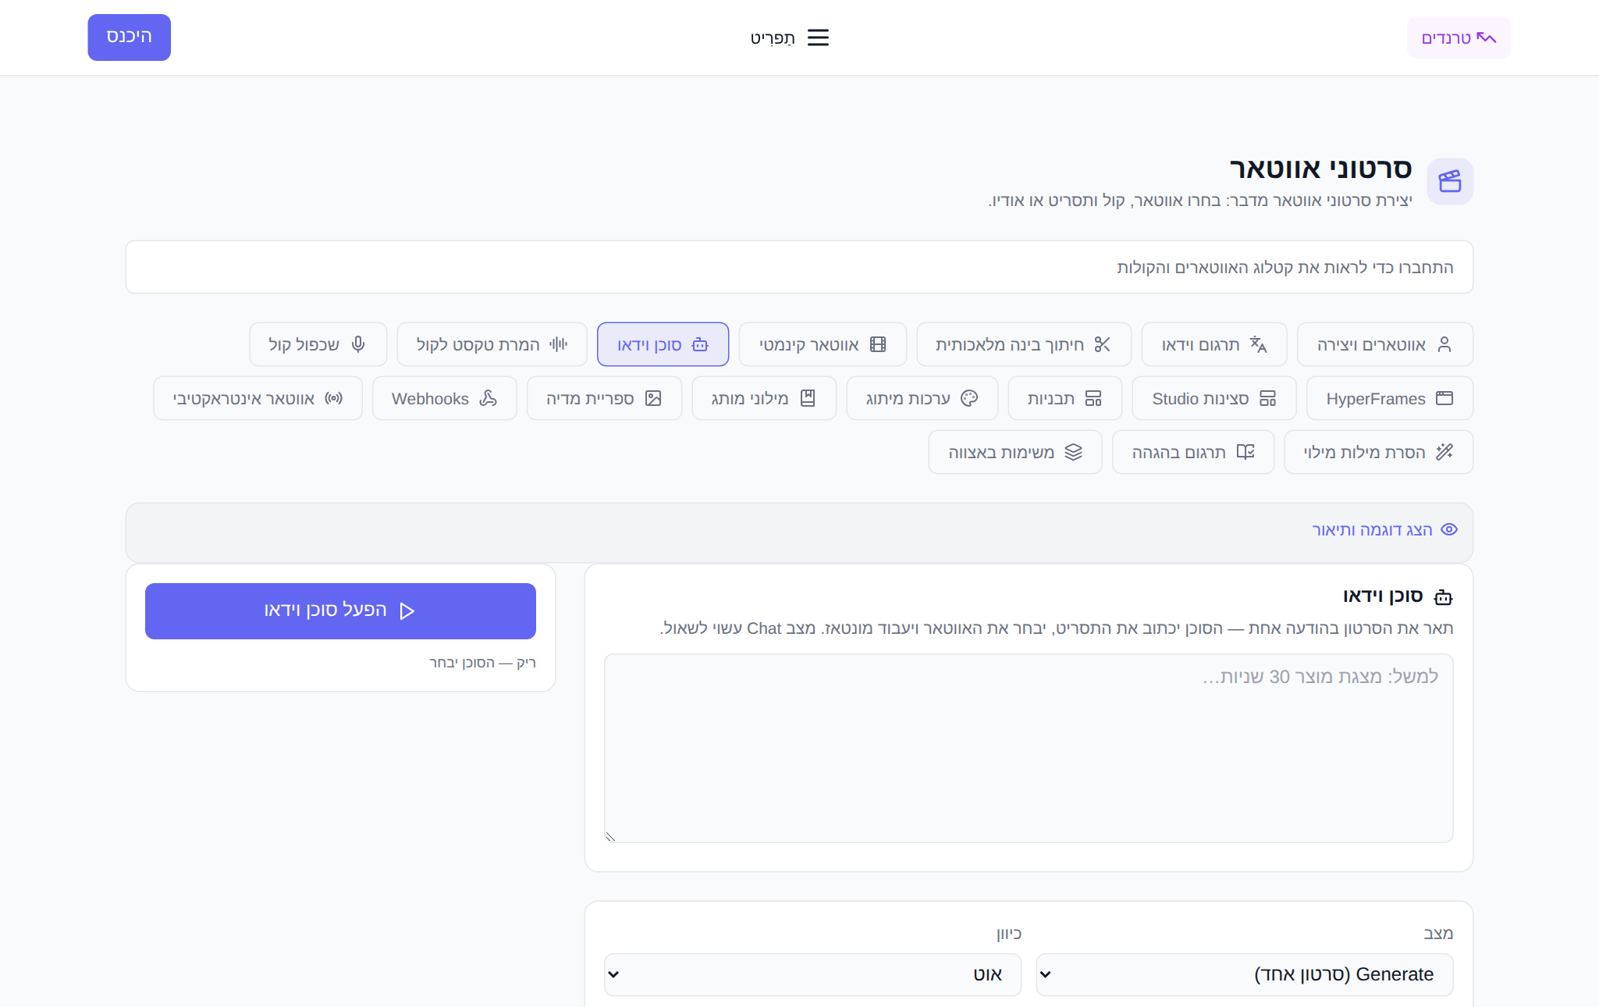
Task: Click the scissors icon in חיתוך בינה מלאכותית tab
Action: (x=1102, y=344)
